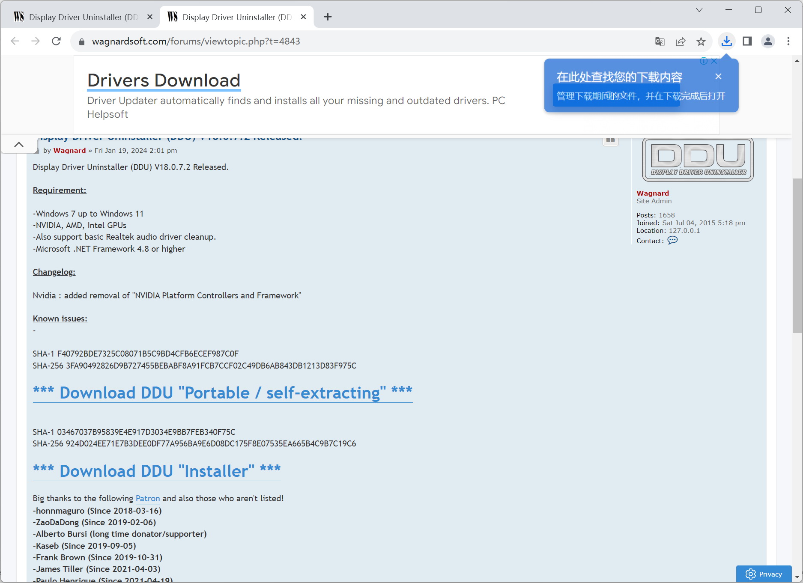Bookmark this page with star icon
803x583 pixels.
pyautogui.click(x=701, y=42)
